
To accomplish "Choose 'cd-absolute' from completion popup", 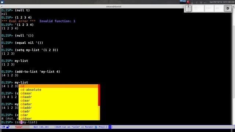I will (x=58, y=89).
